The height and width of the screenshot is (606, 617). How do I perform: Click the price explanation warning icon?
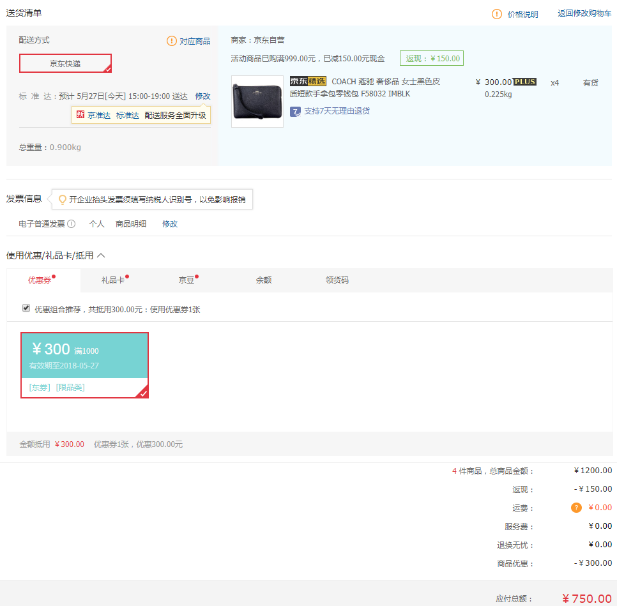(496, 14)
